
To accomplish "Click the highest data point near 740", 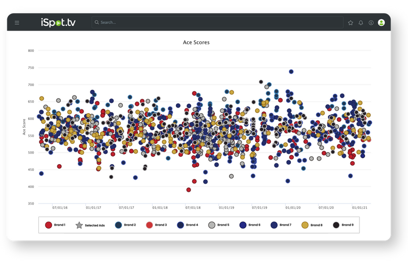I will (291, 71).
